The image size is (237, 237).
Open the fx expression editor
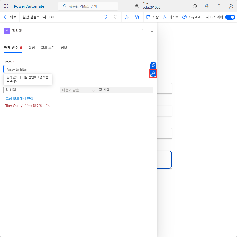(153, 73)
